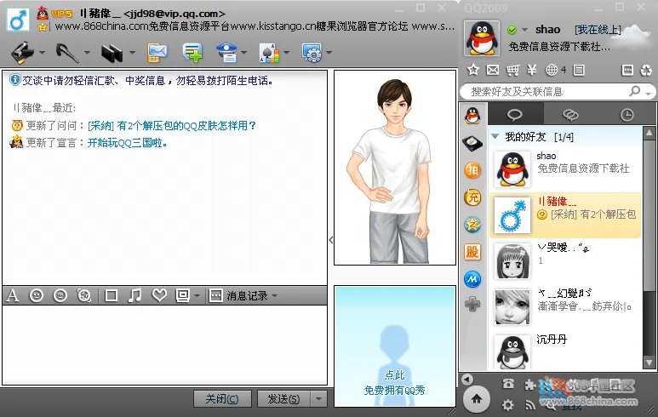Expand the dropdown beside the police-cap icon
The height and width of the screenshot is (417, 658).
point(243,53)
